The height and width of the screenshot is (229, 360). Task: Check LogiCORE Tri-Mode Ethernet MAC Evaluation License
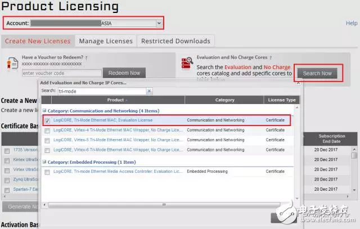click(x=48, y=120)
